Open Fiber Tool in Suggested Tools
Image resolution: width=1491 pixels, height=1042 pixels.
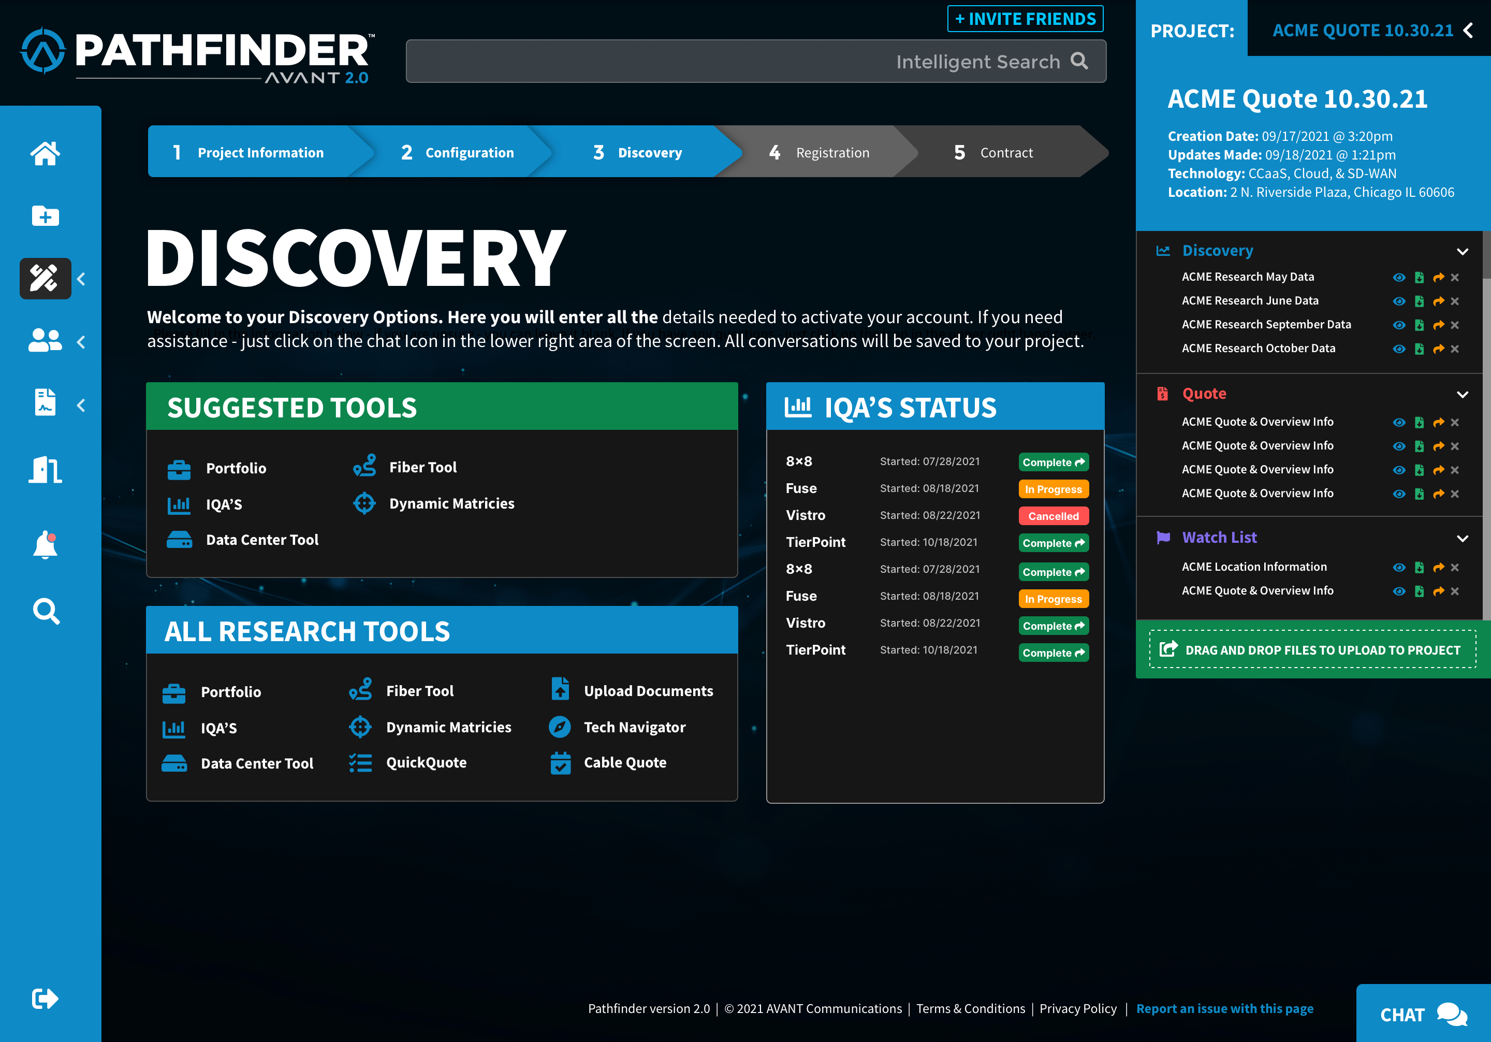(404, 467)
